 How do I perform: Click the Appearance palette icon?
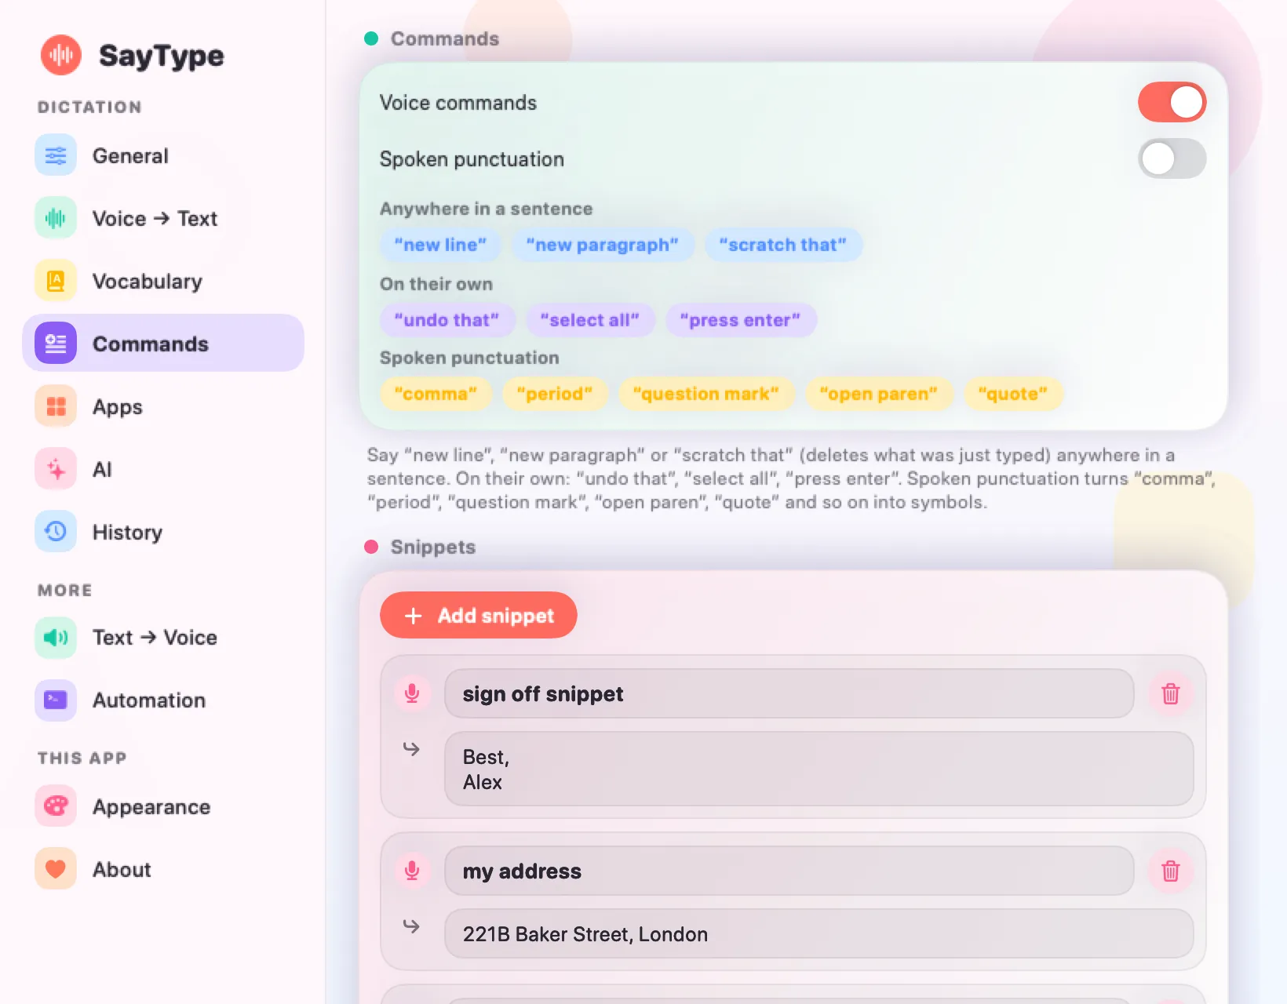click(56, 806)
